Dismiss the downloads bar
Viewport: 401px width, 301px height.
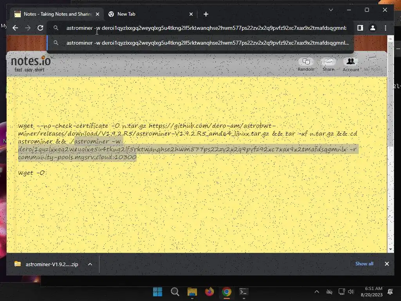point(387,264)
